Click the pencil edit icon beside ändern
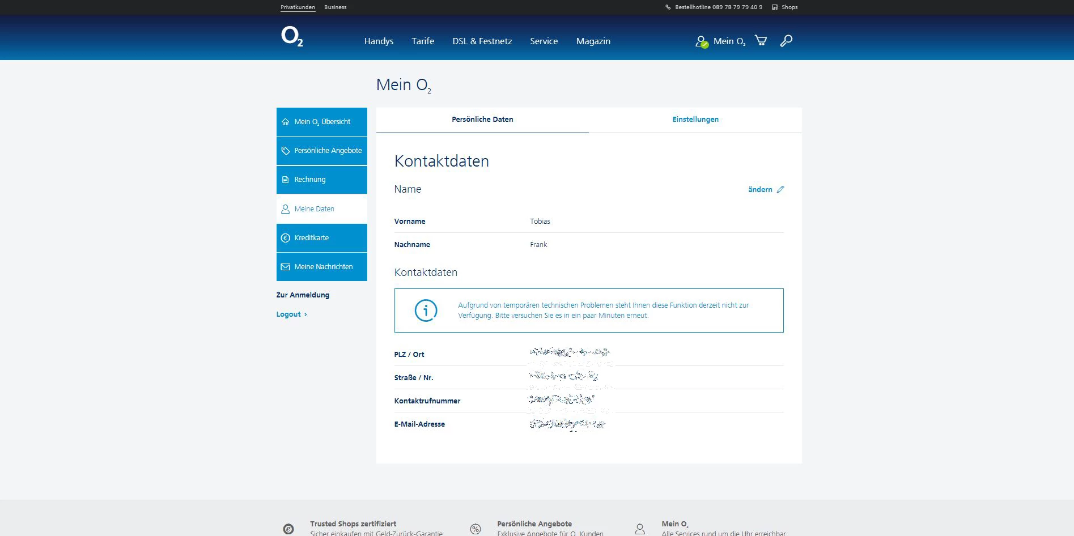Screen dimensions: 1074x536 780,189
